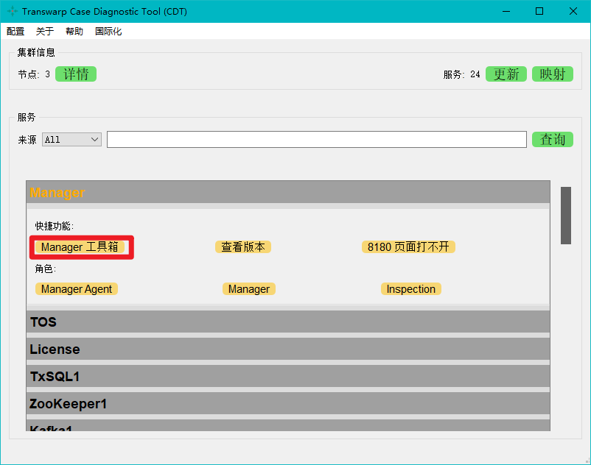
Task: Open the Manager 工具箱 shortcut
Action: (x=80, y=246)
